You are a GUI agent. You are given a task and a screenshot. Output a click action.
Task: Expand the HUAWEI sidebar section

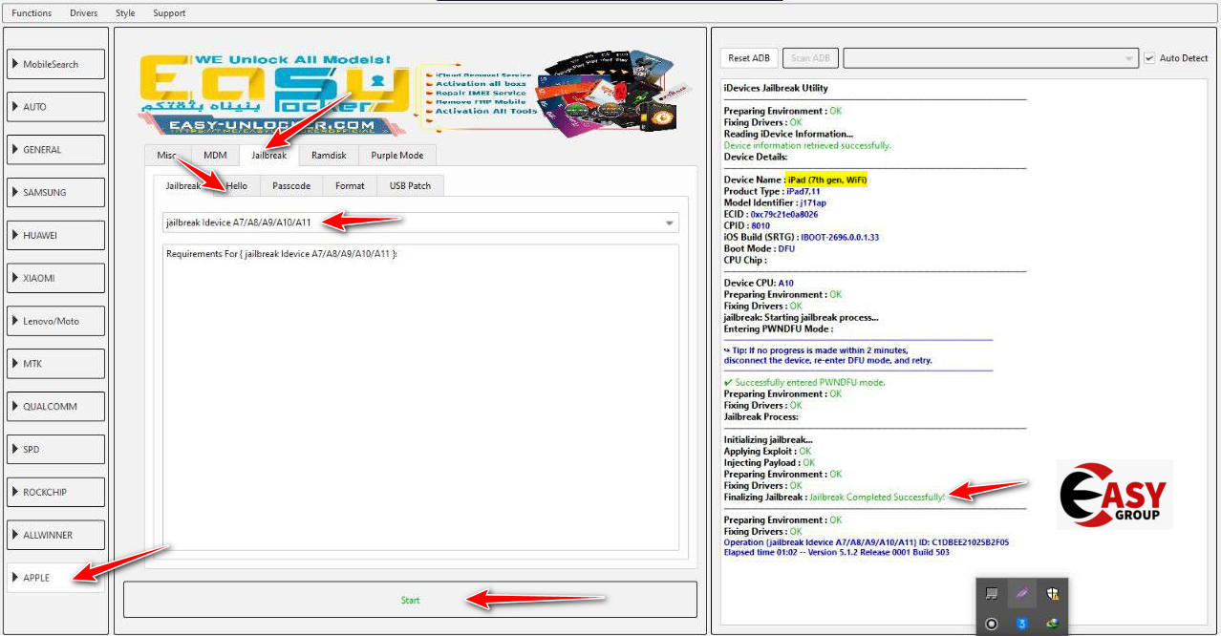pos(55,235)
